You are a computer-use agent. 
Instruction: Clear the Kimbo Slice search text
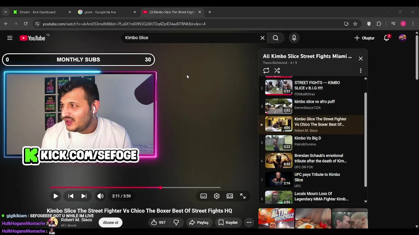point(263,38)
